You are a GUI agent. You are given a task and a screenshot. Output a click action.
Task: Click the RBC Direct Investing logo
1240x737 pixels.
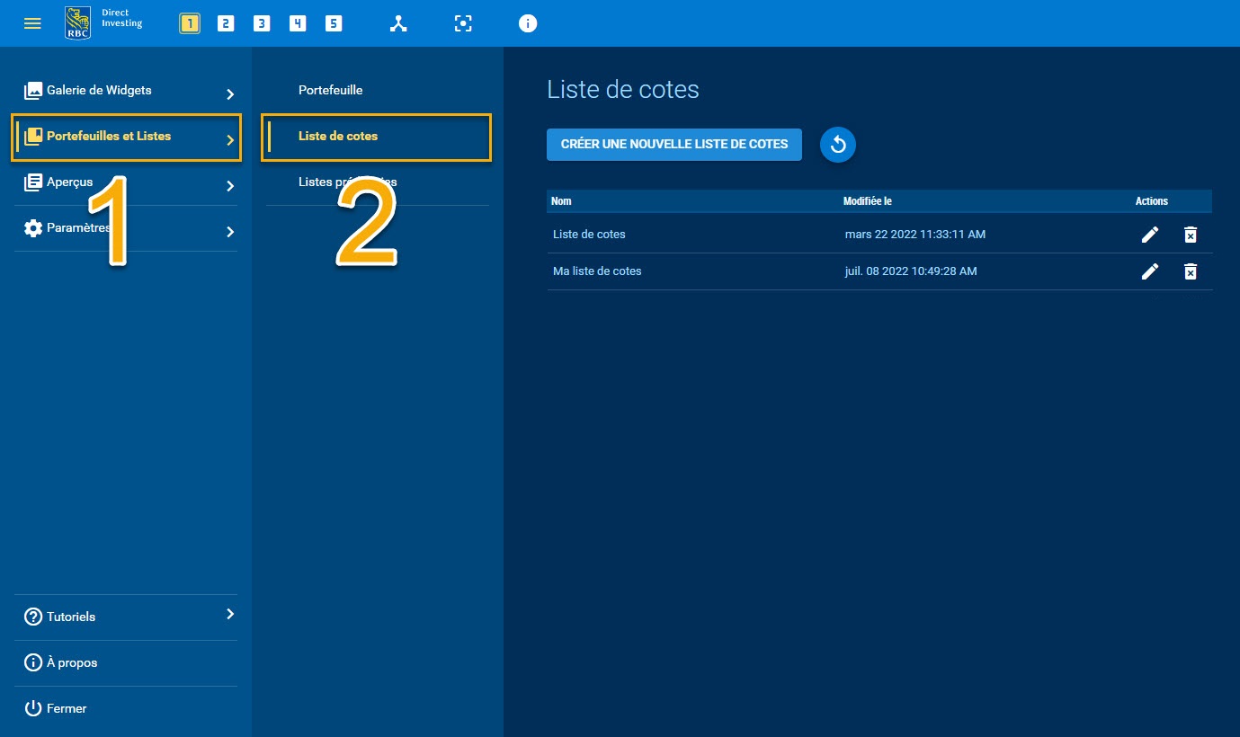101,22
